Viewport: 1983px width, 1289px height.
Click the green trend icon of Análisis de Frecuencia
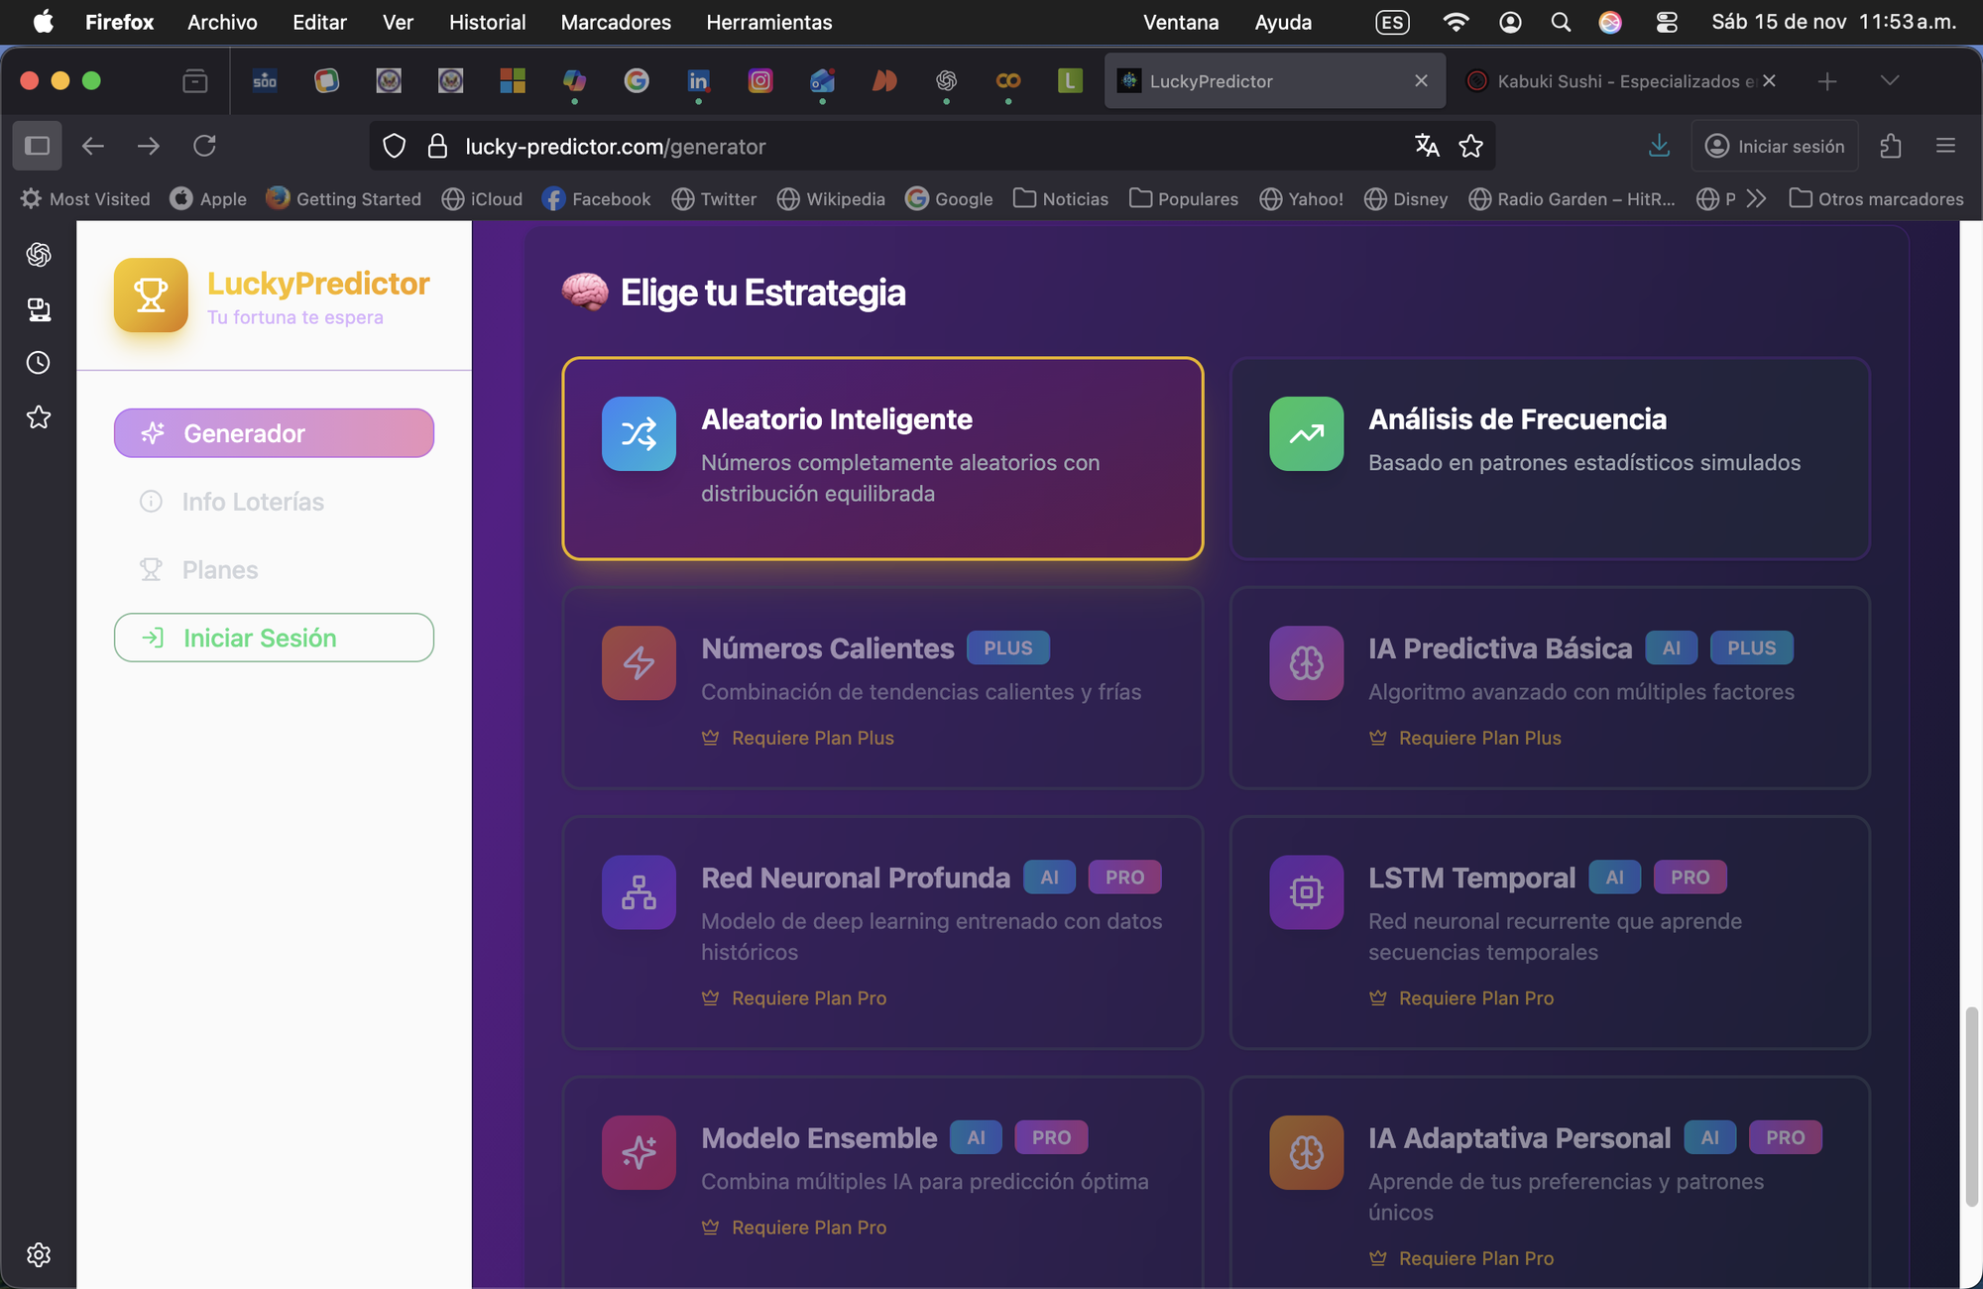point(1306,433)
